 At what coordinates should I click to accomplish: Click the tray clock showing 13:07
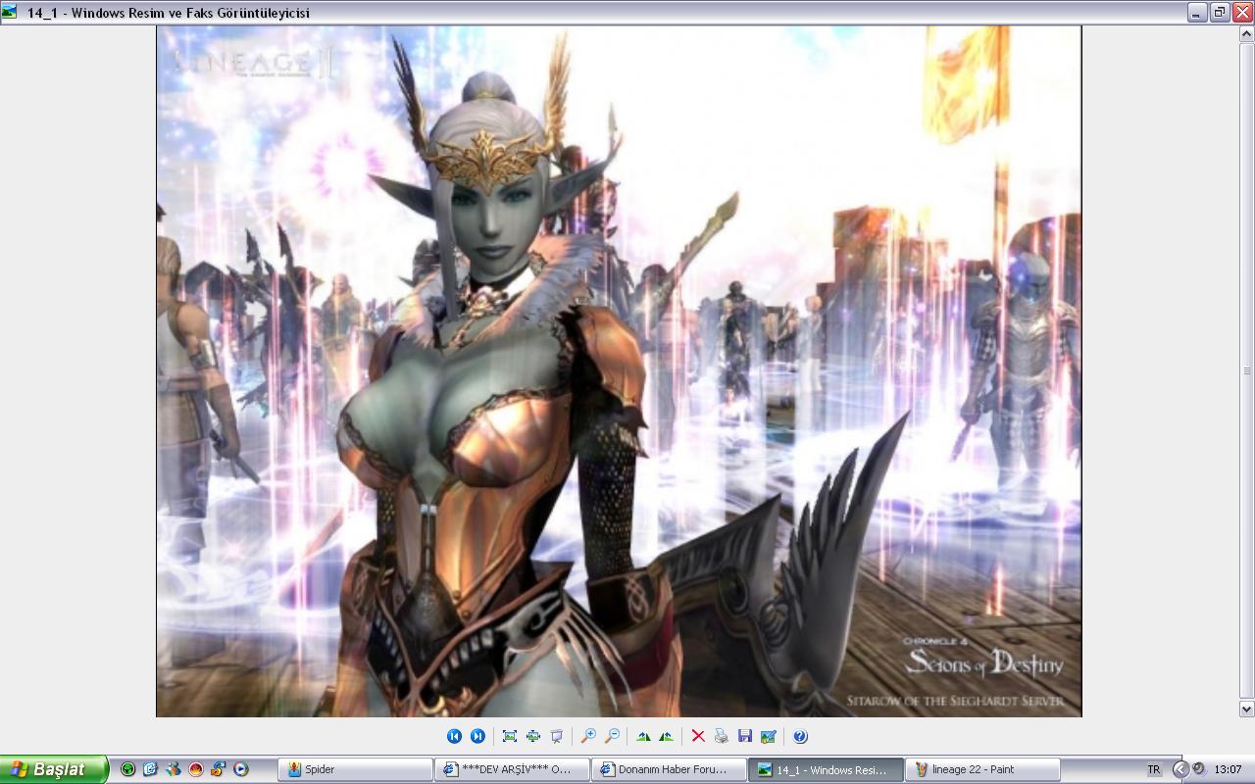1228,769
